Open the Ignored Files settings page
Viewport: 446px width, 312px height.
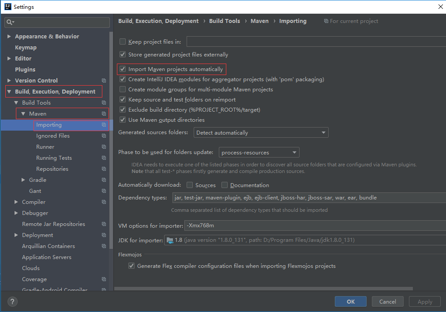[x=53, y=136]
